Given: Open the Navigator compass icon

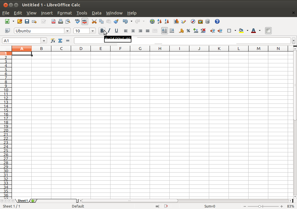Looking at the screenshot, I should click(x=193, y=21).
